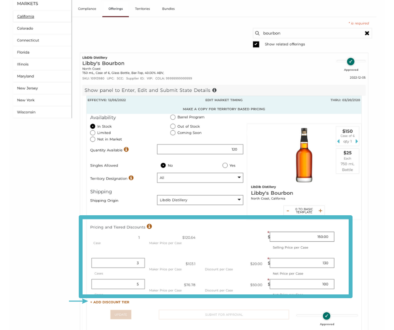Click the bourbon search field

pyautogui.click(x=312, y=33)
